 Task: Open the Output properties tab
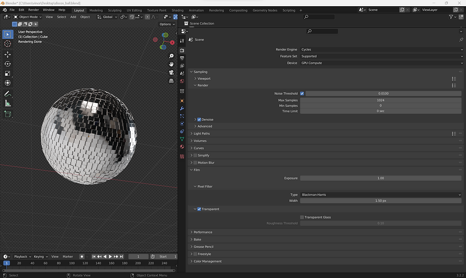[x=182, y=58]
